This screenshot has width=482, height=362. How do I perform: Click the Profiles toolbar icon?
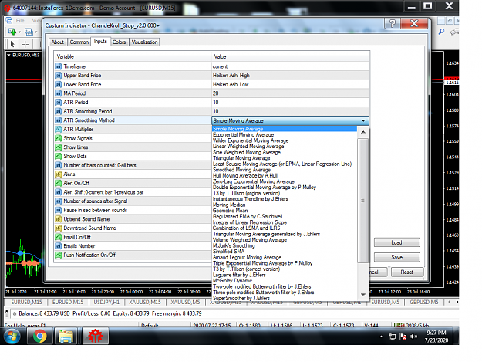(29, 32)
